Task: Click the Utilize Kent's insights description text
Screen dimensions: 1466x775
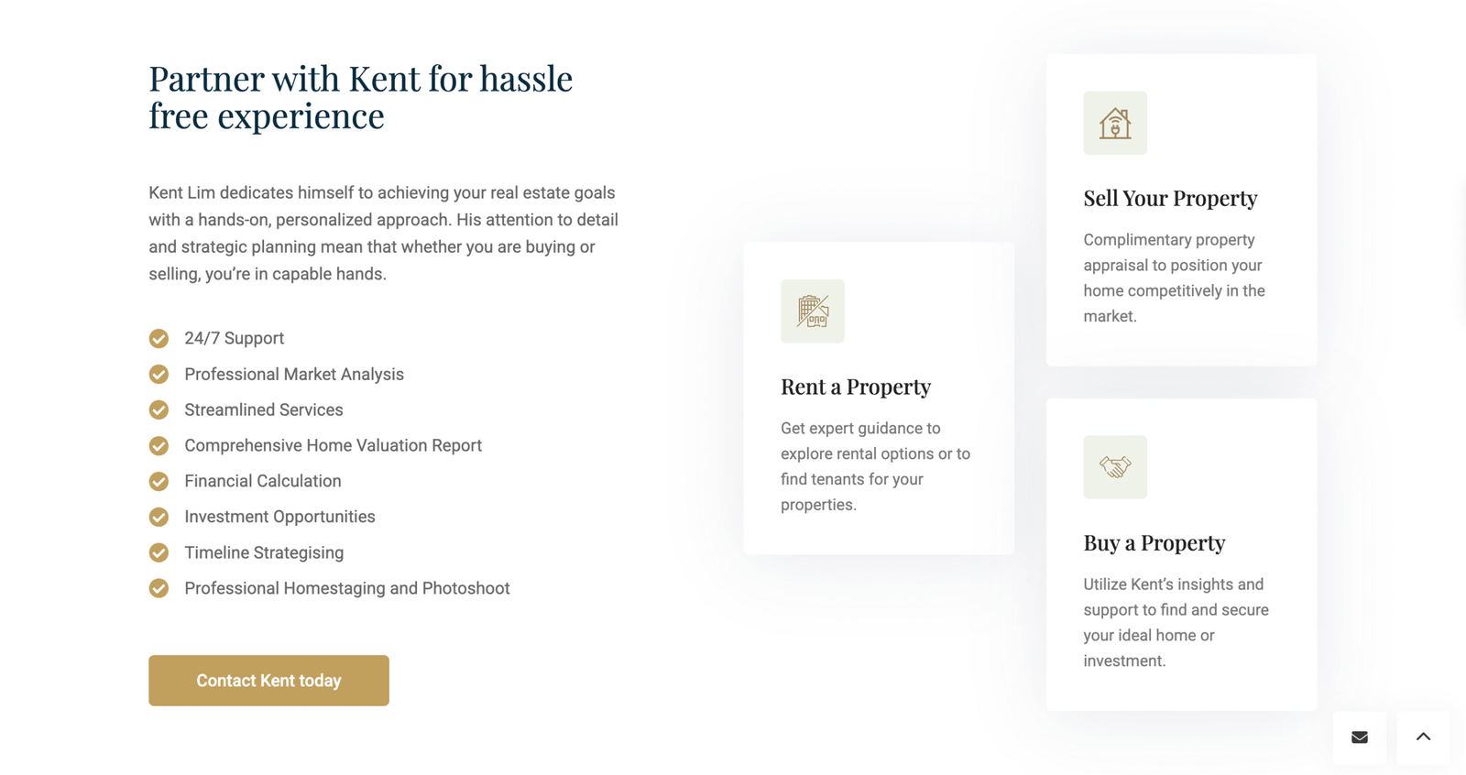Action: coord(1176,623)
